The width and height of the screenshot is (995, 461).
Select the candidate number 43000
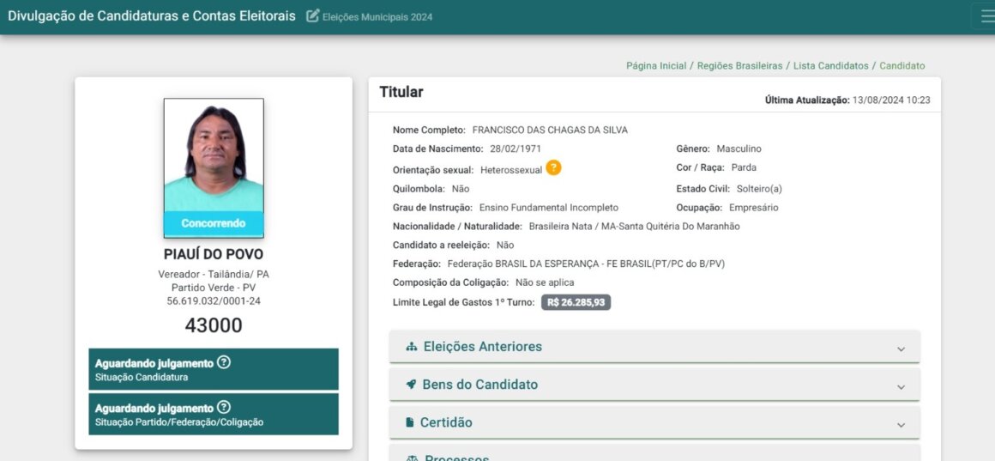214,325
